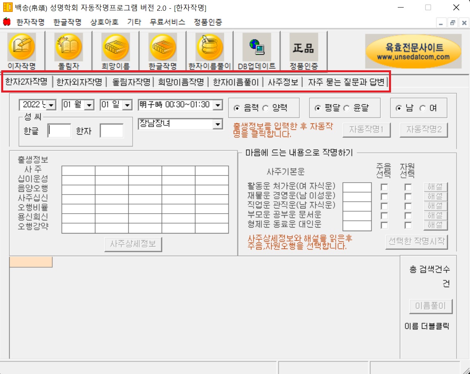Select the 여 gender radio button
The height and width of the screenshot is (374, 470).
point(423,108)
